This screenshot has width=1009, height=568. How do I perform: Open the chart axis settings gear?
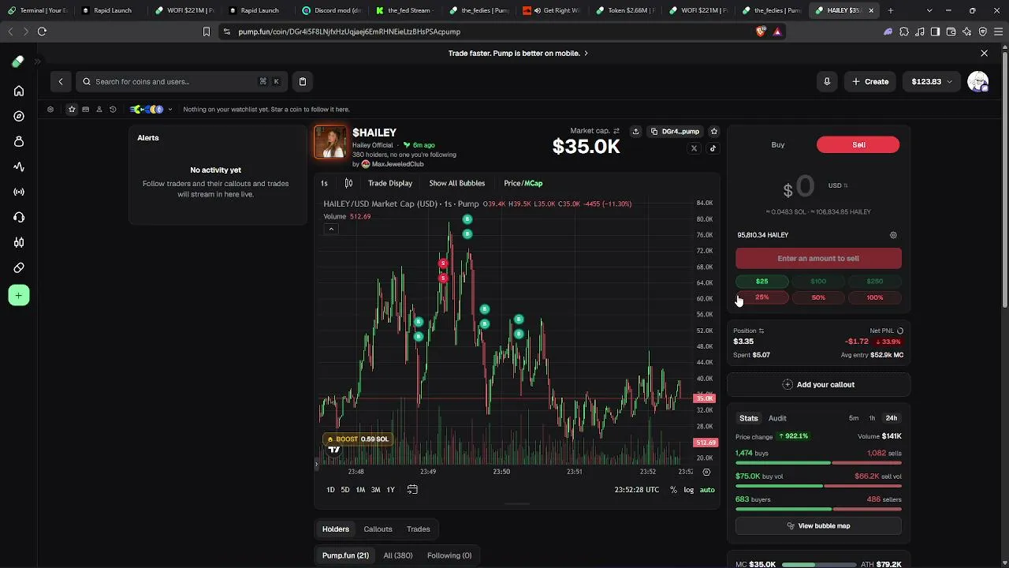point(706,472)
